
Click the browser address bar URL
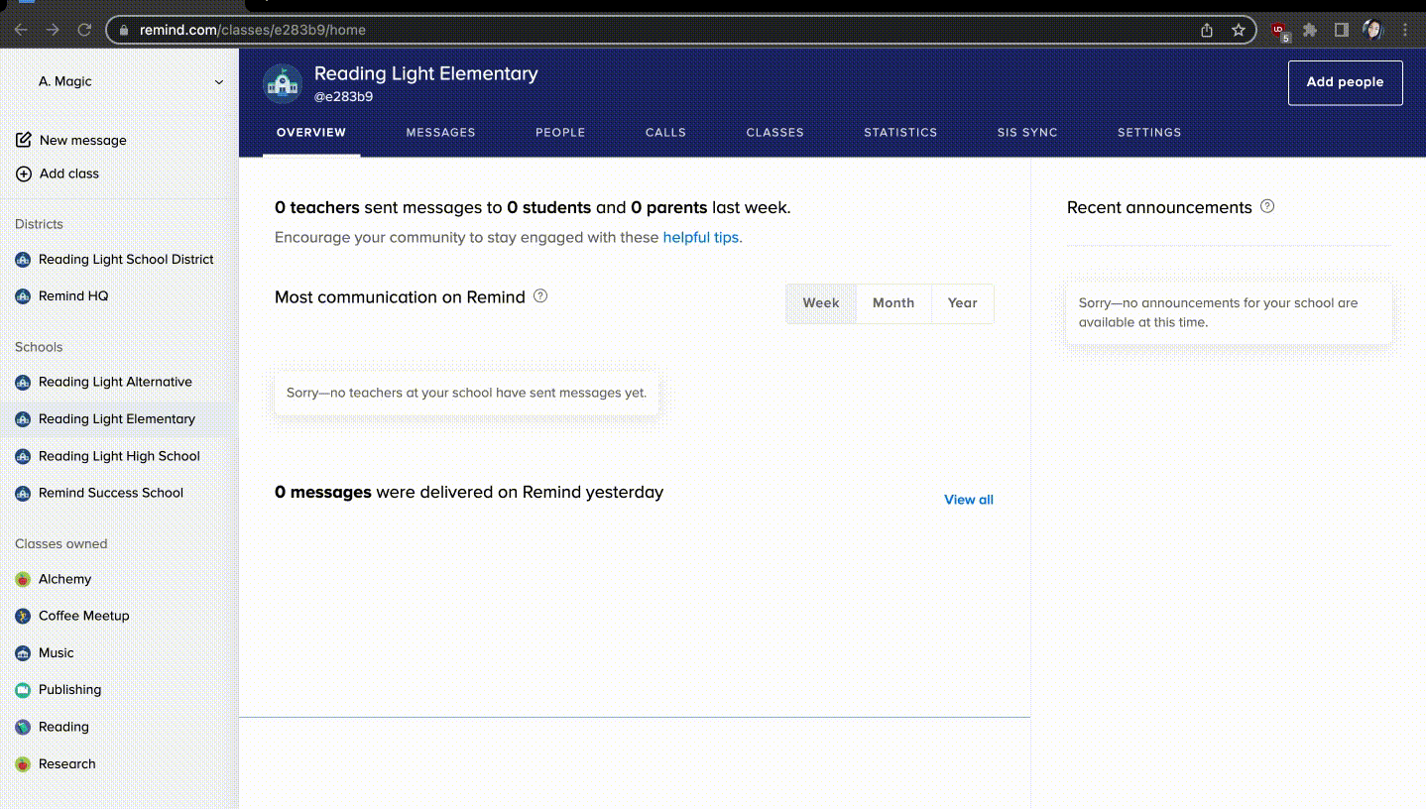253,30
